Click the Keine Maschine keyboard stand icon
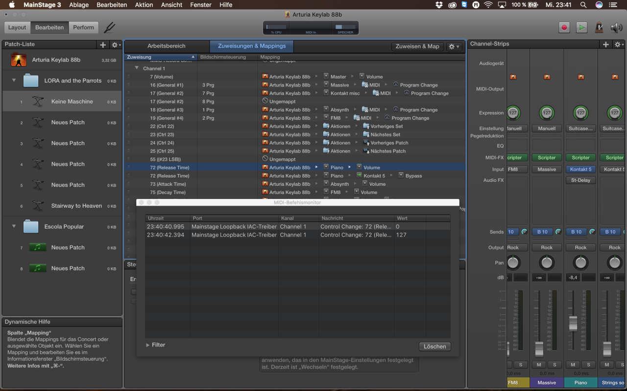 click(38, 102)
